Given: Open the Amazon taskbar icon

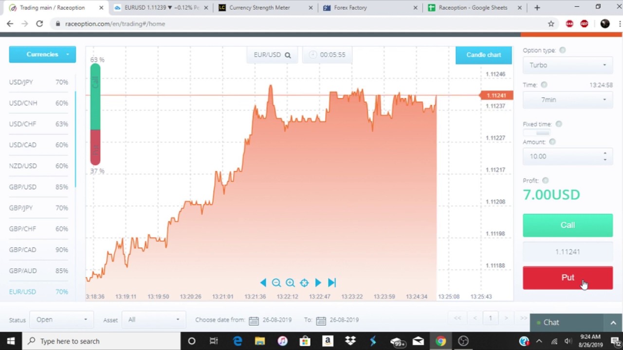Looking at the screenshot, I should click(328, 341).
